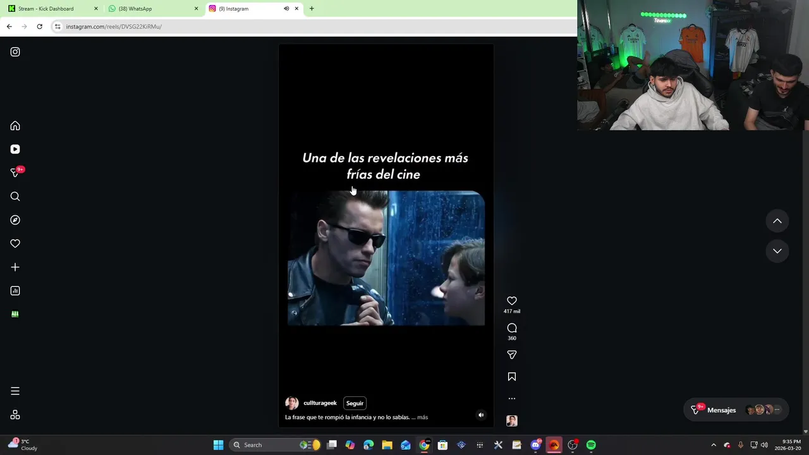The image size is (809, 455).
Task: Click the browser Forward arrow
Action: coord(24,27)
